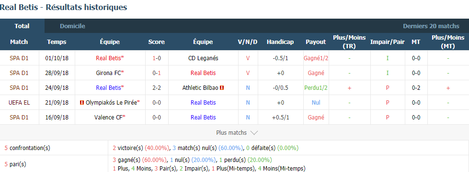Click the Real Betis name in the 01/10/18 row
Viewport: 469px width, 172px height.
tap(108, 58)
